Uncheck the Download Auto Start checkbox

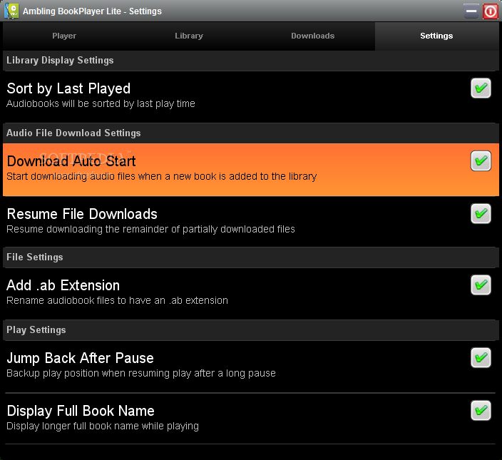pos(481,160)
